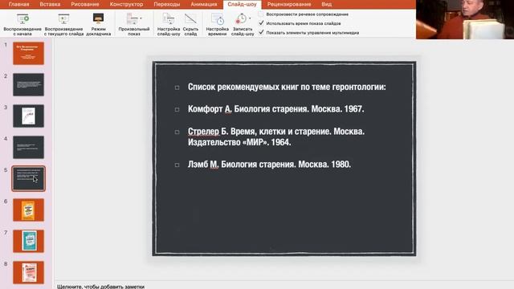Click the slide heading 'Список рекомендуемых книг'

[x=287, y=87]
